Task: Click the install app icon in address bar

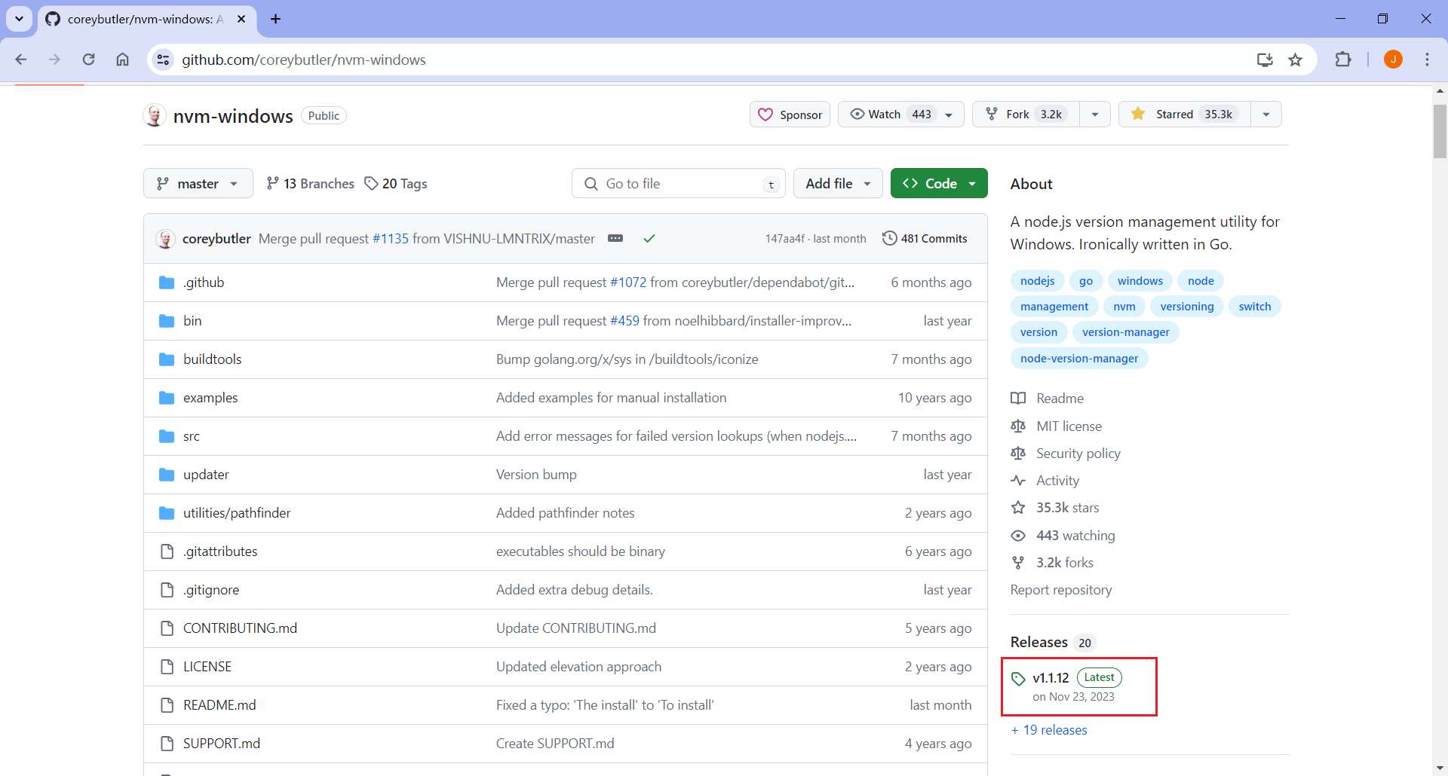Action: [1265, 60]
